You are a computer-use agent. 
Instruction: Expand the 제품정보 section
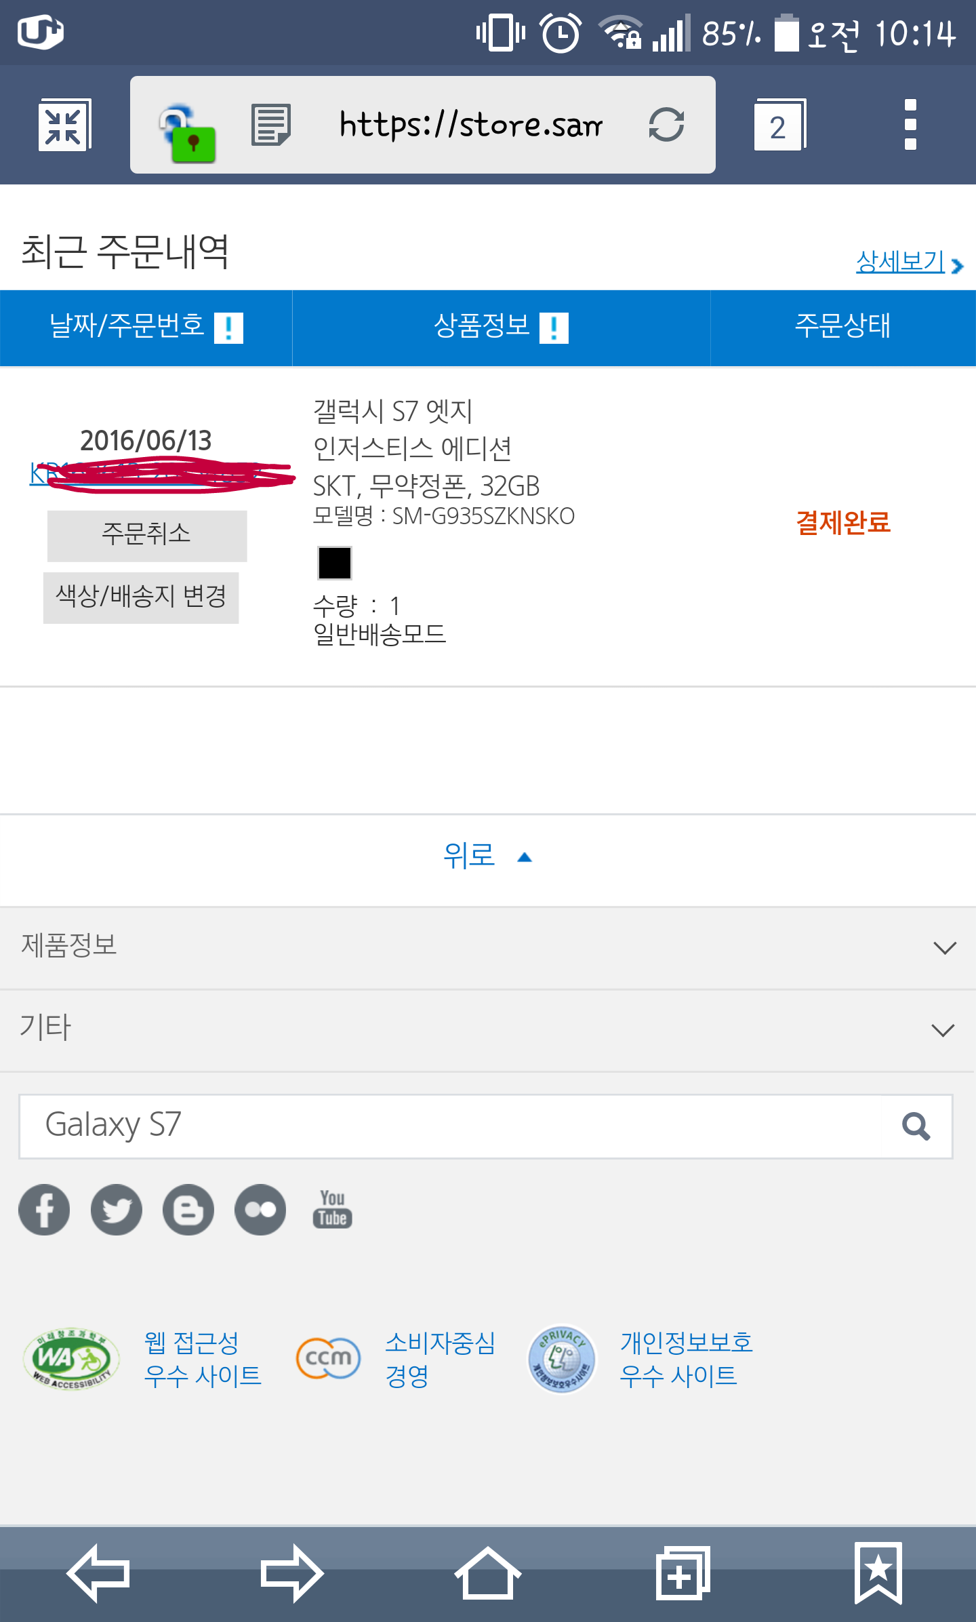(x=488, y=947)
